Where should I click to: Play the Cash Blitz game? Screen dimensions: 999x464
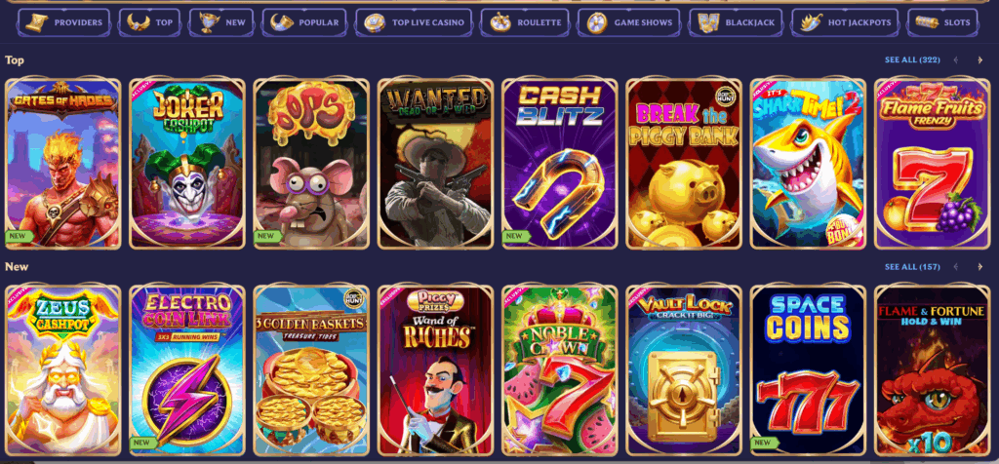pos(559,164)
